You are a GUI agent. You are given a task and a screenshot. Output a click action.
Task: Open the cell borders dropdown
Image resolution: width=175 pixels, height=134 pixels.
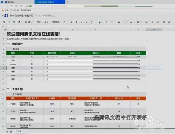tap(106, 22)
